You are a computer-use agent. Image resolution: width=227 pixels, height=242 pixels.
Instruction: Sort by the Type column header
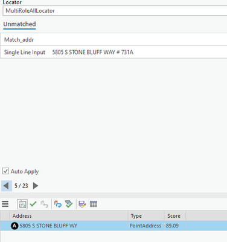point(146,216)
